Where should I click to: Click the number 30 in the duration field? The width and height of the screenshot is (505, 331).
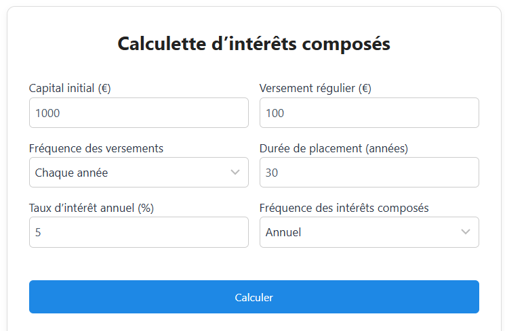pos(272,173)
